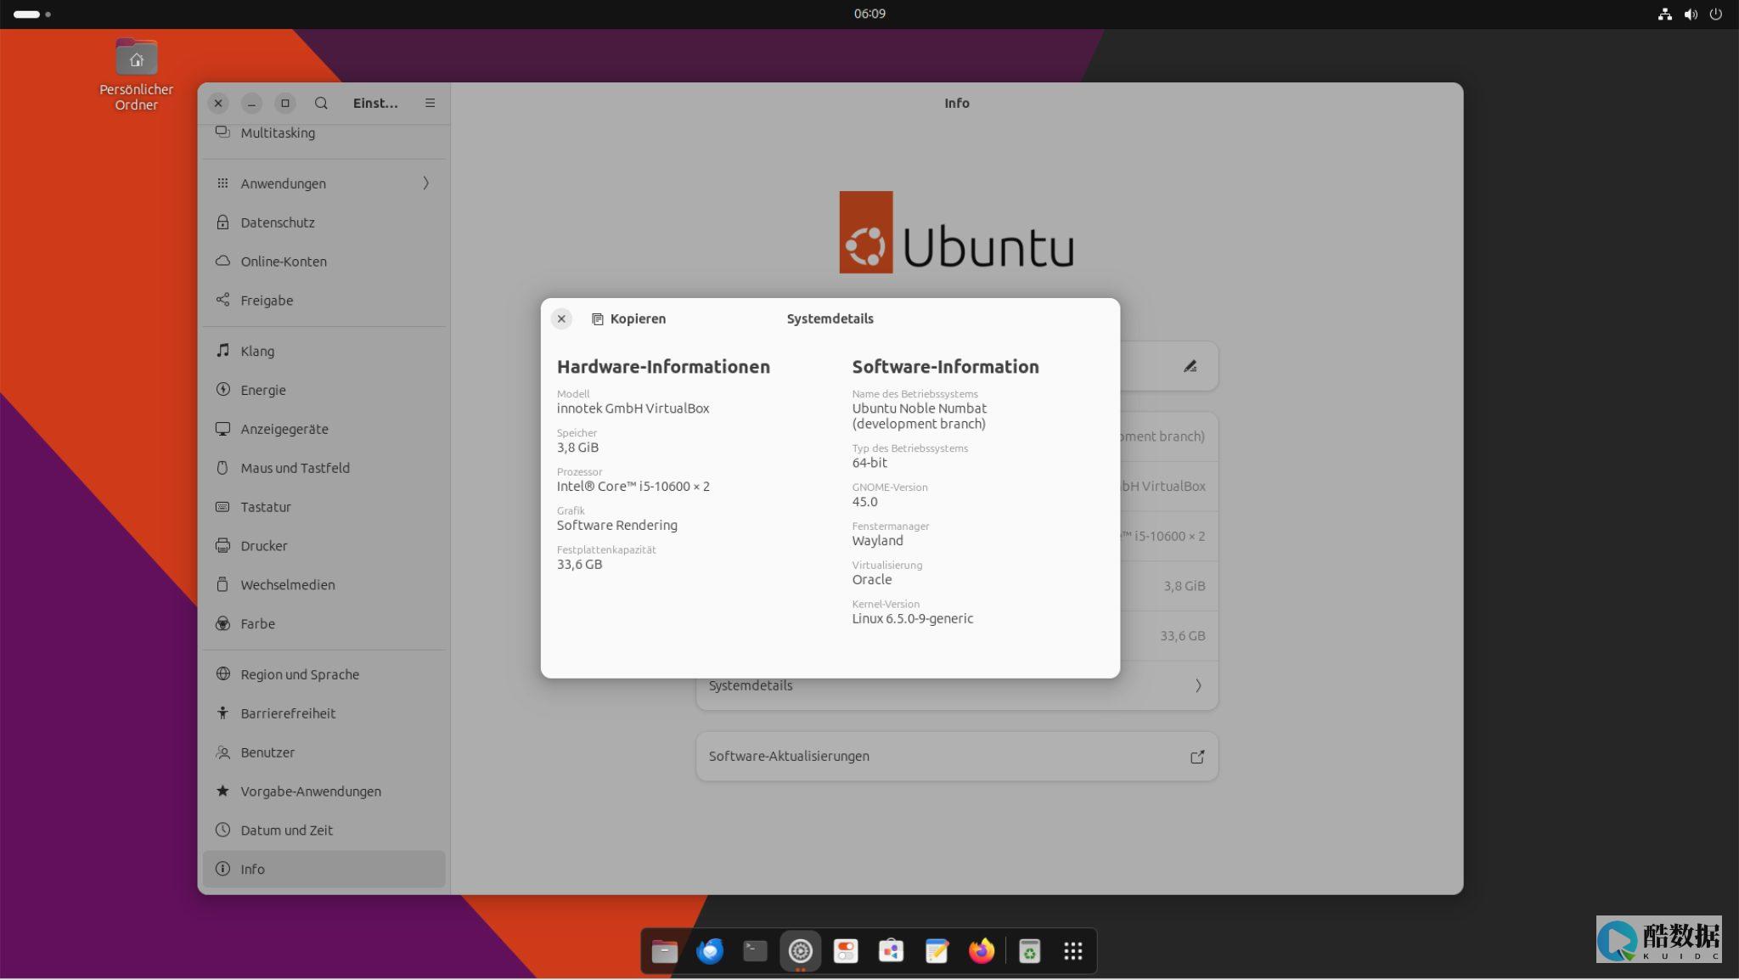Launch Terminal from the dock
The image size is (1739, 980).
pyautogui.click(x=755, y=951)
